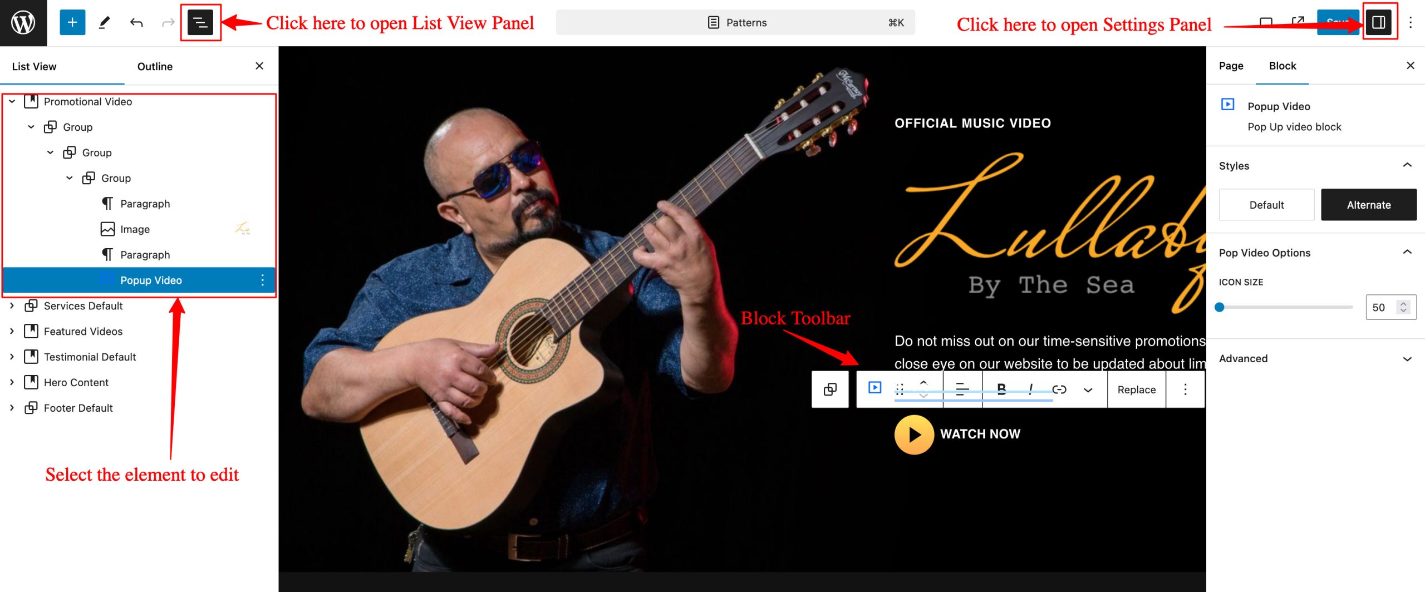1425x592 pixels.
Task: Choose the Default style option
Action: (1266, 205)
